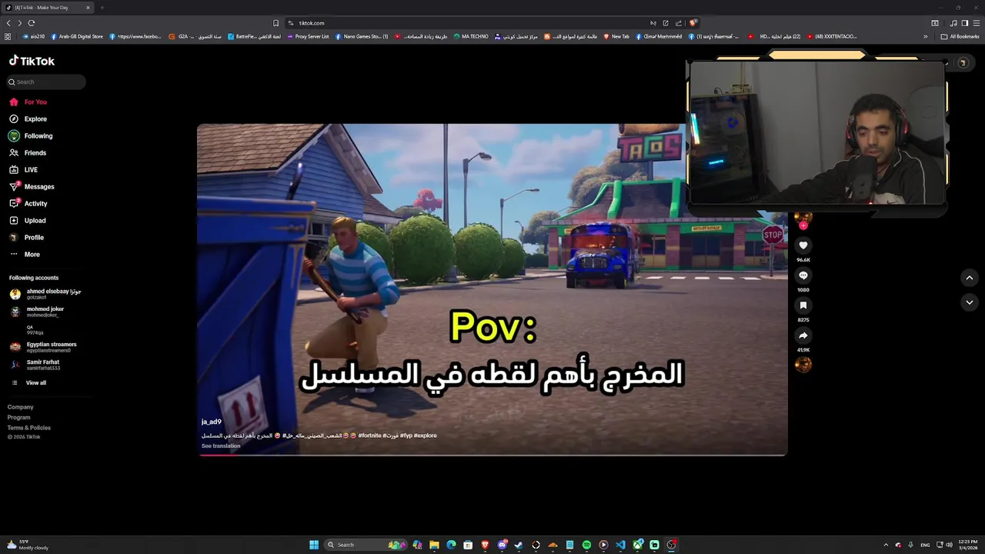
Task: Open the Explore page
Action: coord(35,118)
